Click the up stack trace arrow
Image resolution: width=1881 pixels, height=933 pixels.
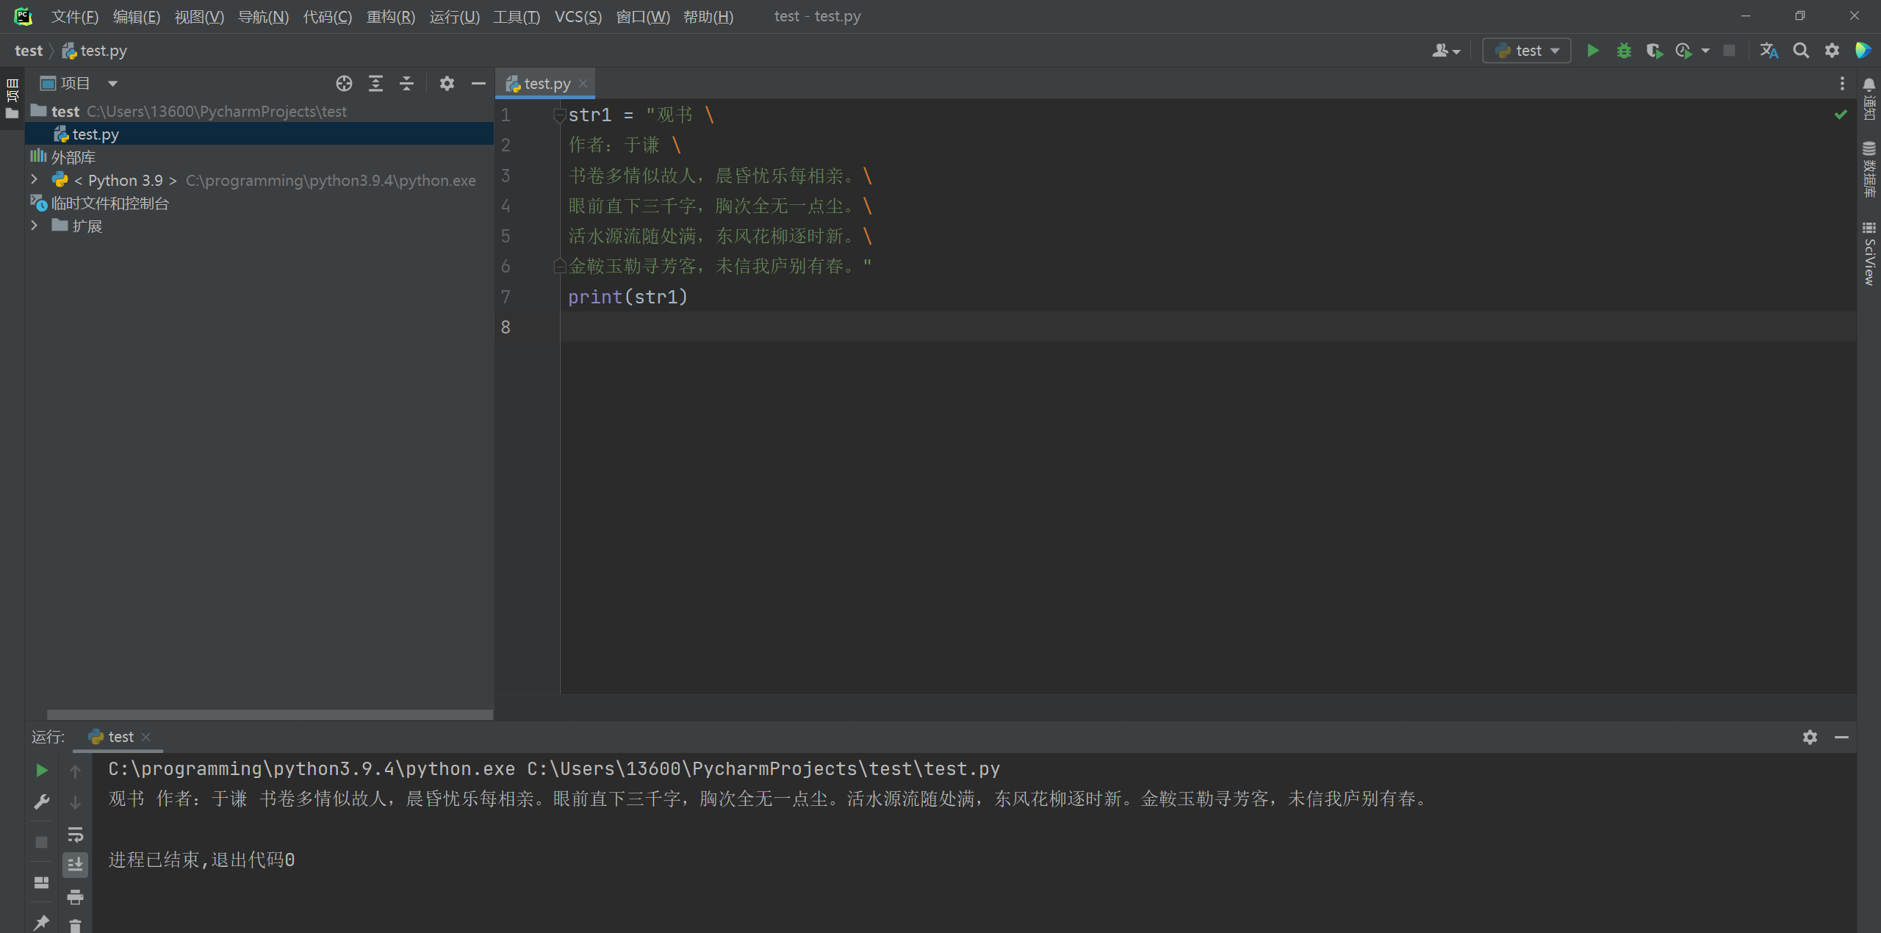pos(75,771)
